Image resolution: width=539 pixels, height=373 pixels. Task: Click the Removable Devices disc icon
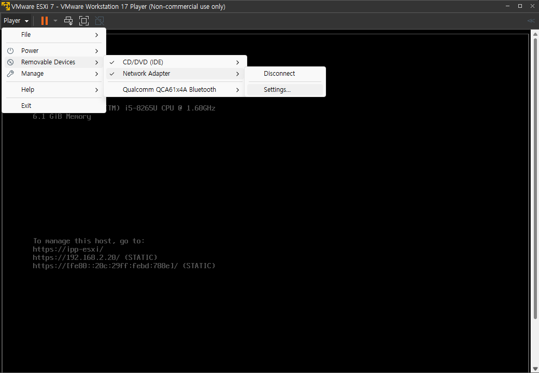point(11,62)
